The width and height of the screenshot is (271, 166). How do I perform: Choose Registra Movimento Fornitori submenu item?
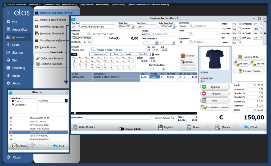tap(57, 13)
